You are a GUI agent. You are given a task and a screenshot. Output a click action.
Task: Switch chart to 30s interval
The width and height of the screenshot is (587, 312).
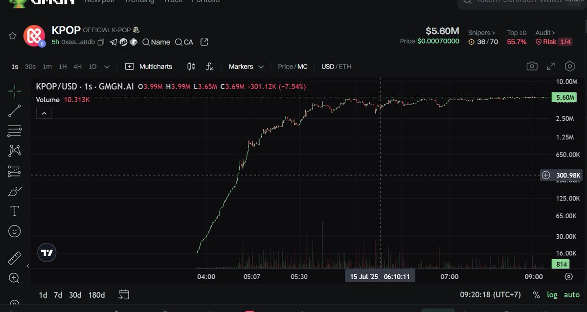point(30,67)
